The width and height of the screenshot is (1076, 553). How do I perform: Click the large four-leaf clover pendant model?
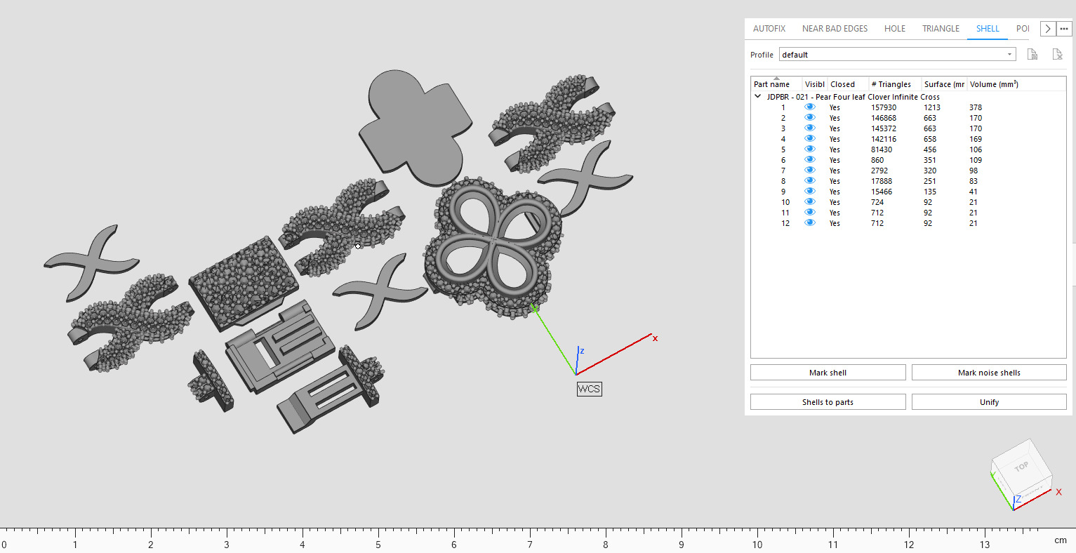(x=493, y=248)
